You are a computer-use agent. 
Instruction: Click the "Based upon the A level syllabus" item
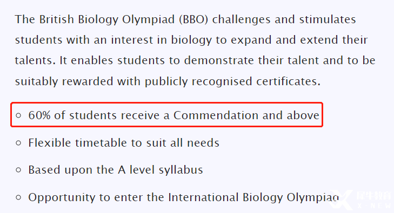[115, 170]
